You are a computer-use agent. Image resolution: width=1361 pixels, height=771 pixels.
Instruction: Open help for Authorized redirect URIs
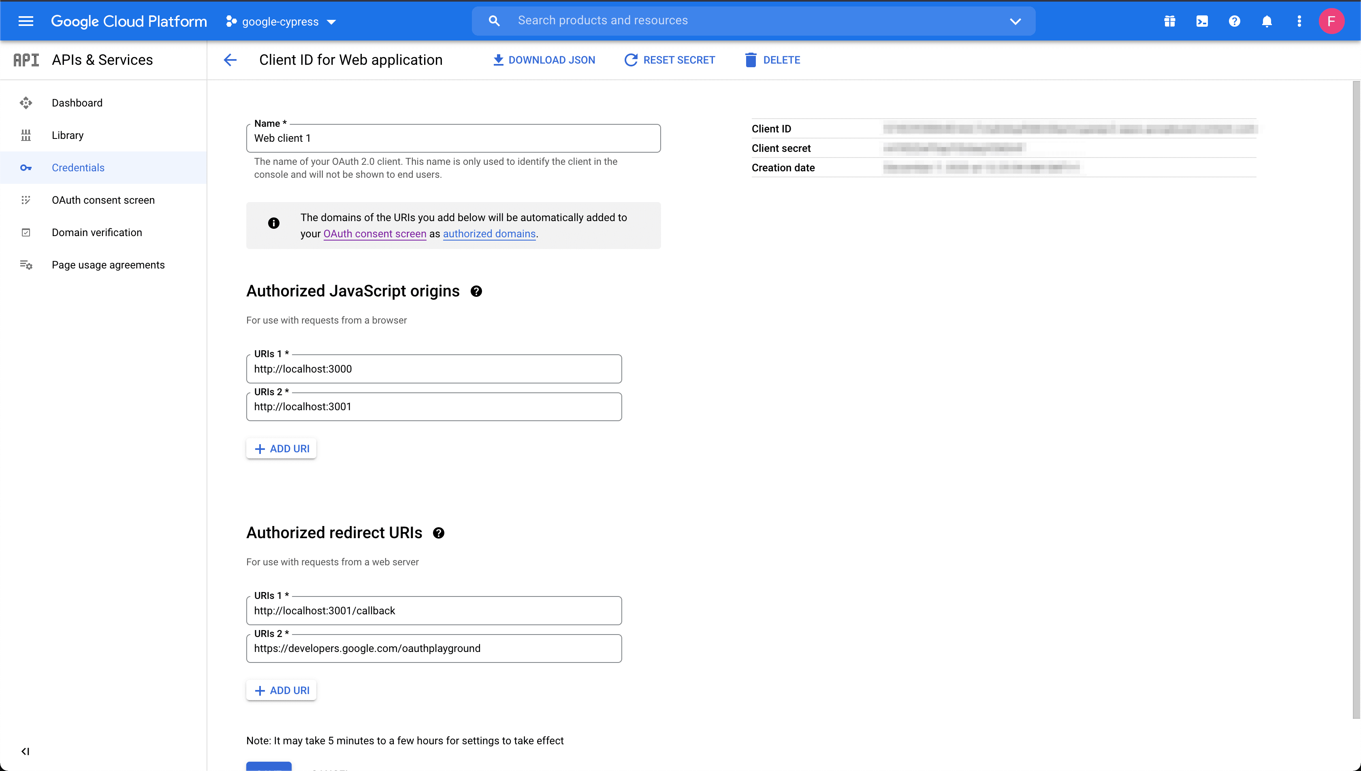point(439,533)
